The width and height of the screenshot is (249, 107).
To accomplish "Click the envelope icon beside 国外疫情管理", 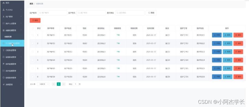I will [x=4, y=71].
